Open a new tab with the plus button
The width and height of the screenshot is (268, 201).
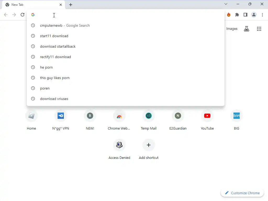pyautogui.click(x=71, y=5)
